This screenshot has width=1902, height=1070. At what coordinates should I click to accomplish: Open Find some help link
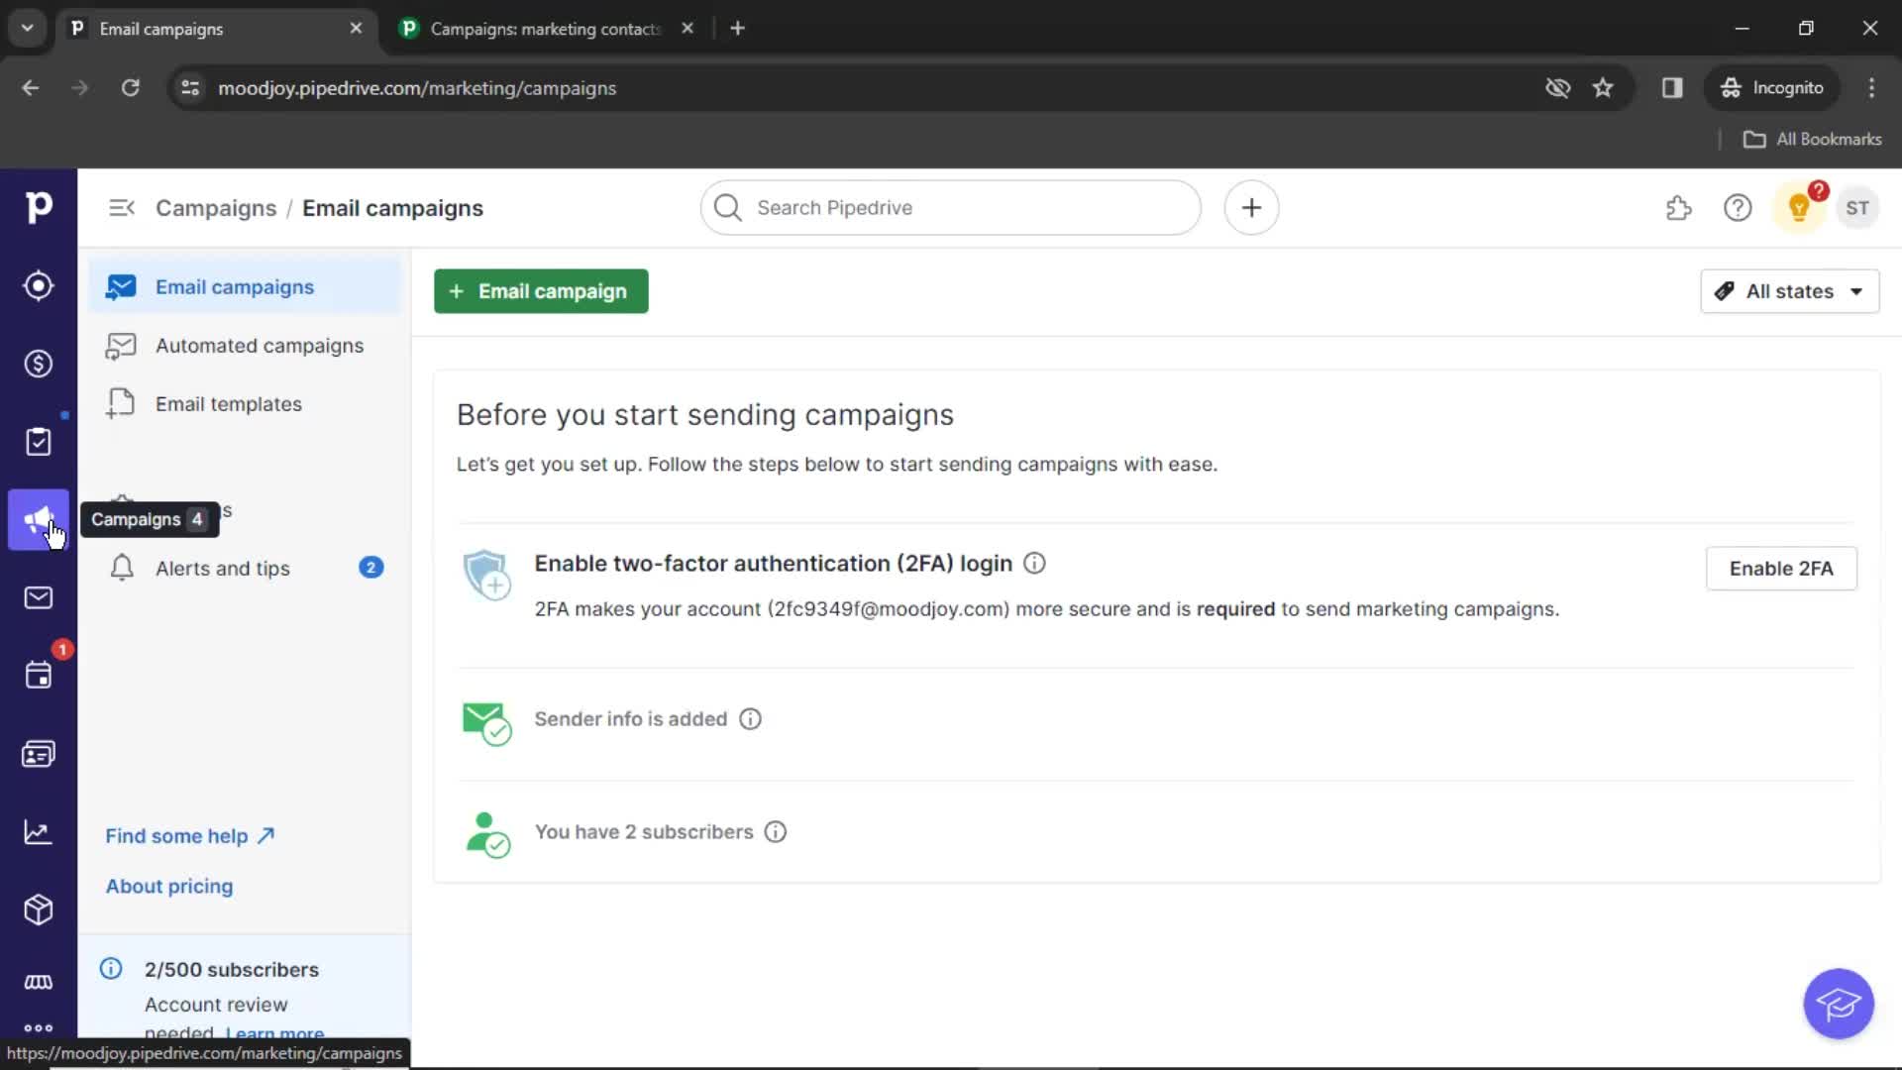point(190,836)
